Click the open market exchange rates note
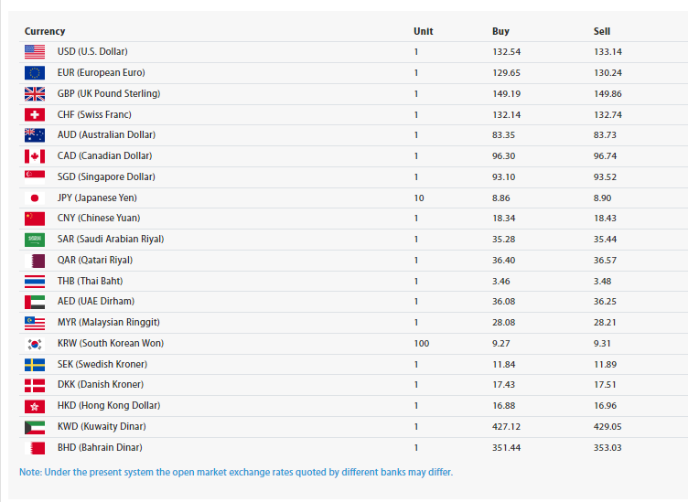 click(x=236, y=472)
